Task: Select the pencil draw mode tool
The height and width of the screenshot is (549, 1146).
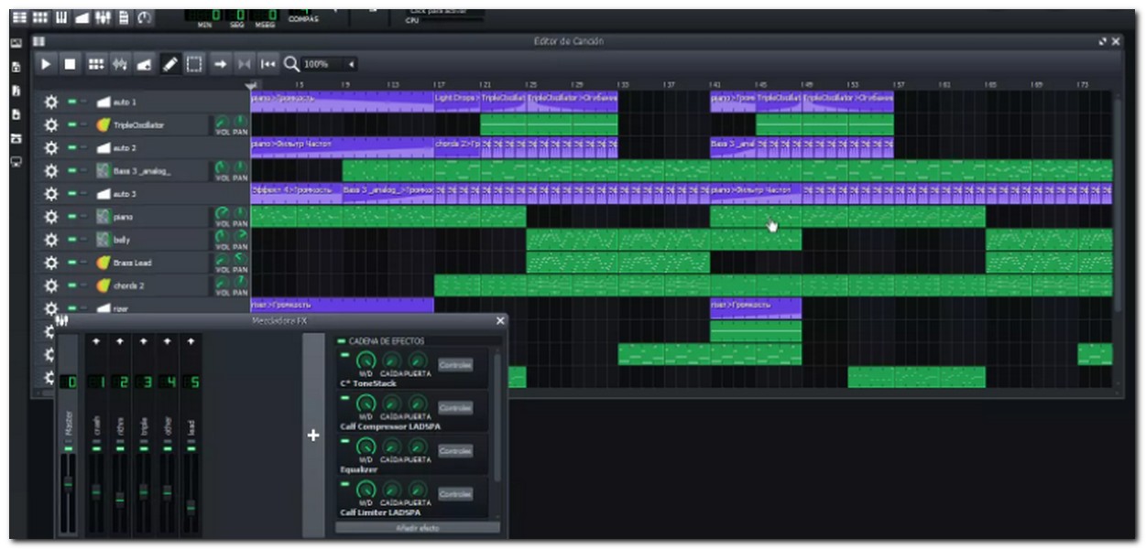Action: 169,64
